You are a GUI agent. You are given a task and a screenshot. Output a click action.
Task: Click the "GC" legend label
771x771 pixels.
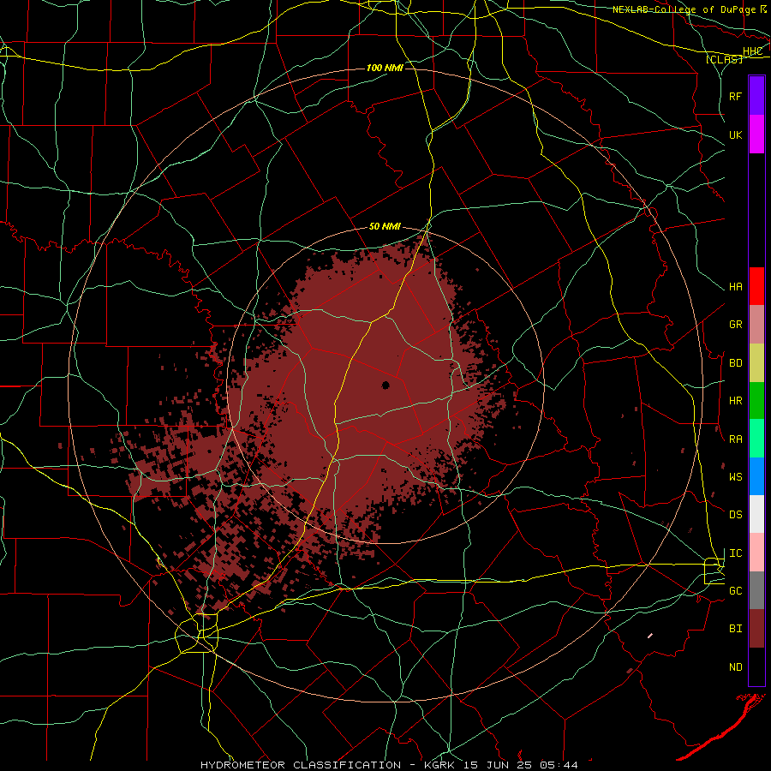(x=735, y=591)
